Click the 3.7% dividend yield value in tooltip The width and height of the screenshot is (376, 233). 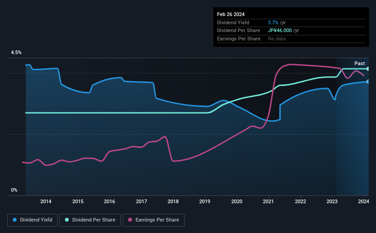click(x=273, y=22)
